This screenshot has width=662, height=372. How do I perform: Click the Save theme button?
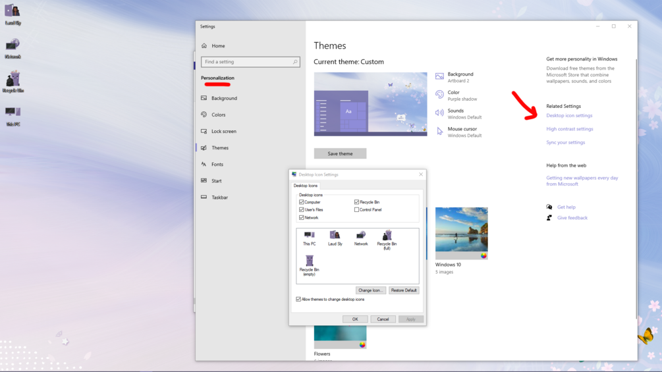(341, 153)
